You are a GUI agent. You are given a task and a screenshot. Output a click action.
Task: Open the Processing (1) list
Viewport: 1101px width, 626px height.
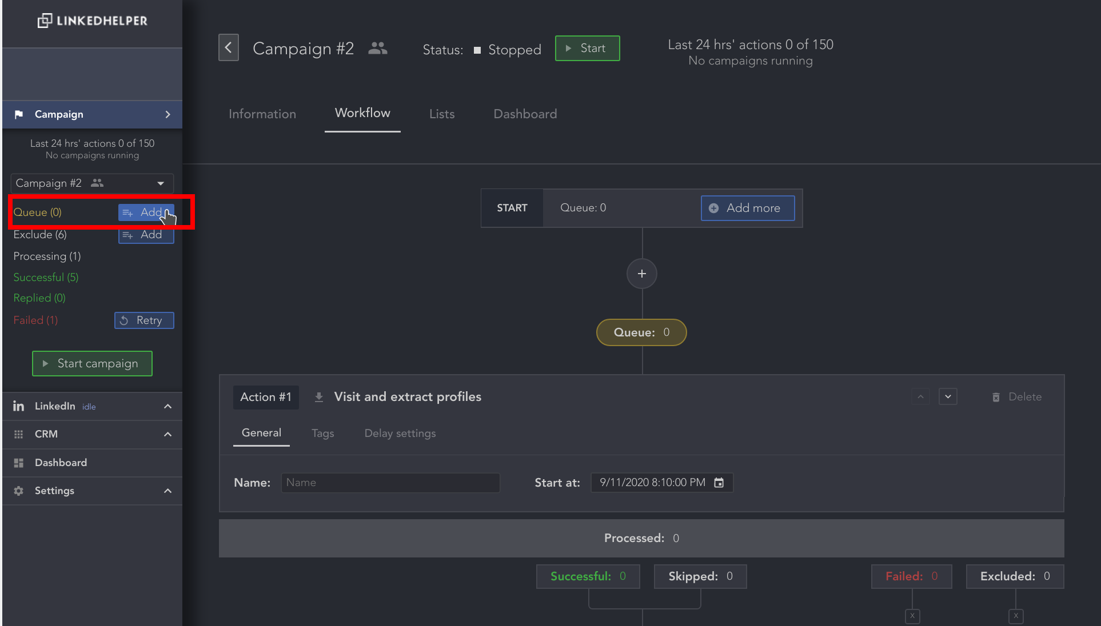click(x=47, y=256)
